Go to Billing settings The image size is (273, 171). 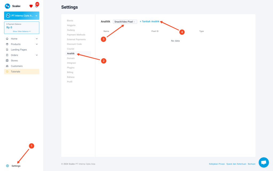70,72
